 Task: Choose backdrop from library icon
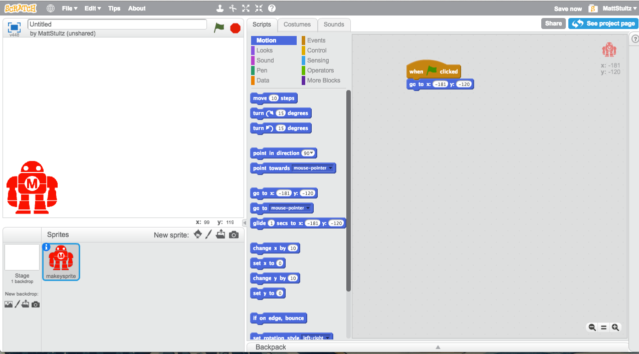(x=9, y=304)
